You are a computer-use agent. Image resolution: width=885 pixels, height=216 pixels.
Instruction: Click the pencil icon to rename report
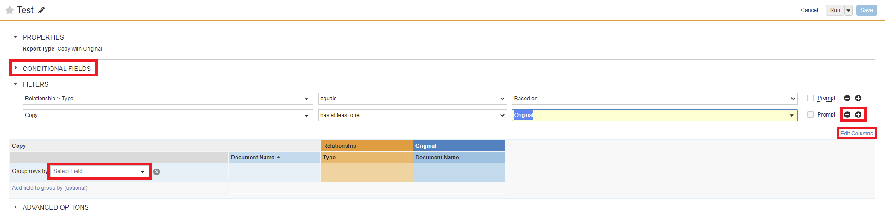tap(41, 10)
